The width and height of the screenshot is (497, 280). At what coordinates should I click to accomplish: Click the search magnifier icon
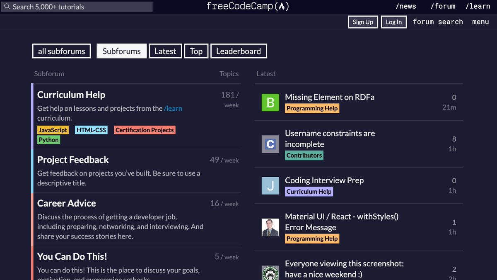pos(7,7)
